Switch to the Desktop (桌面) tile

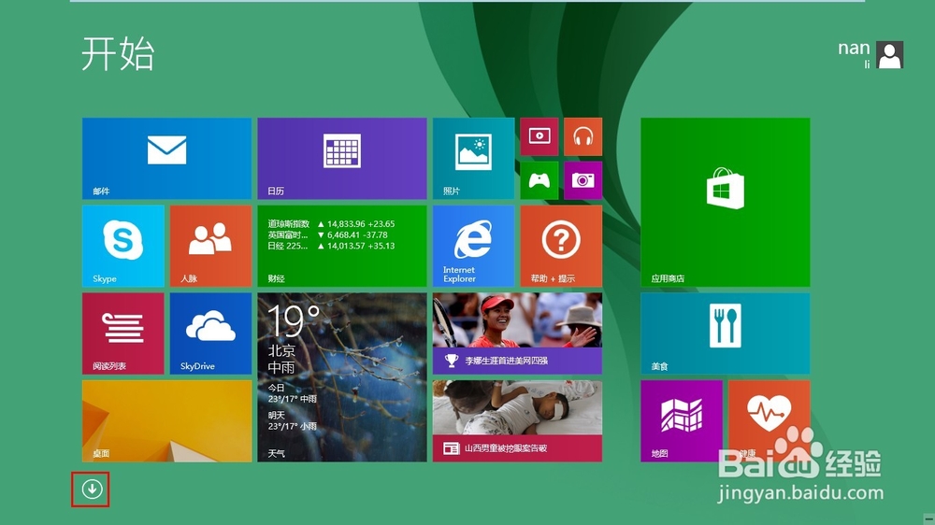[167, 421]
